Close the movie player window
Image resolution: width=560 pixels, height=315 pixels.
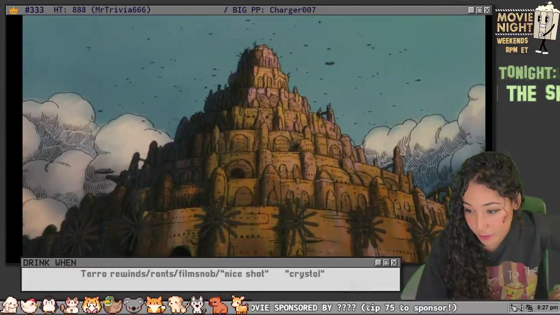pos(487,10)
